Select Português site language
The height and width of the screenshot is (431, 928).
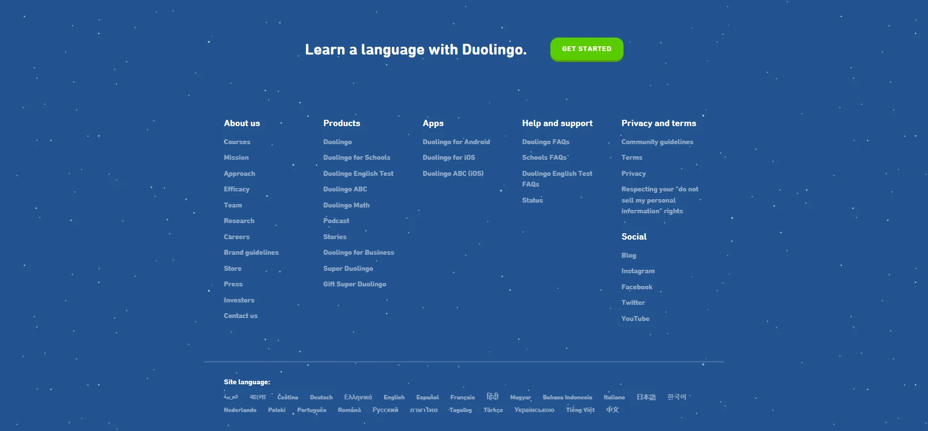coord(312,410)
